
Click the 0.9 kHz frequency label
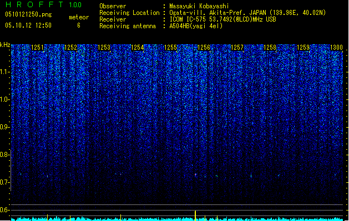pos(5,127)
